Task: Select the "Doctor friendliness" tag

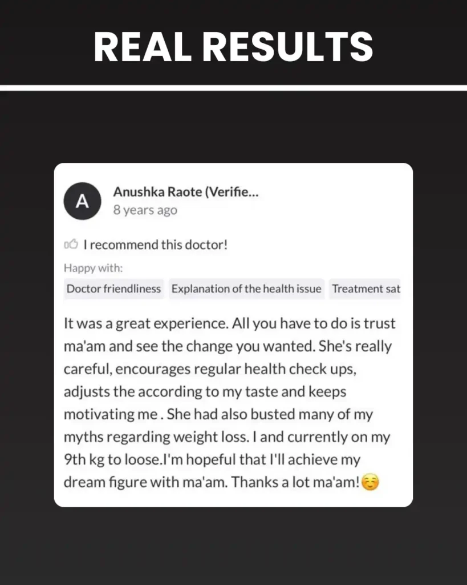Action: point(114,289)
